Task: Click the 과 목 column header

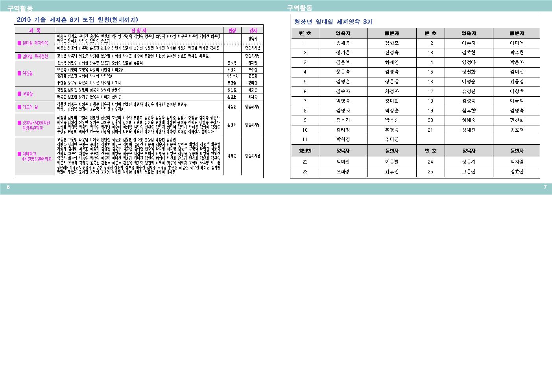Action: (x=35, y=30)
